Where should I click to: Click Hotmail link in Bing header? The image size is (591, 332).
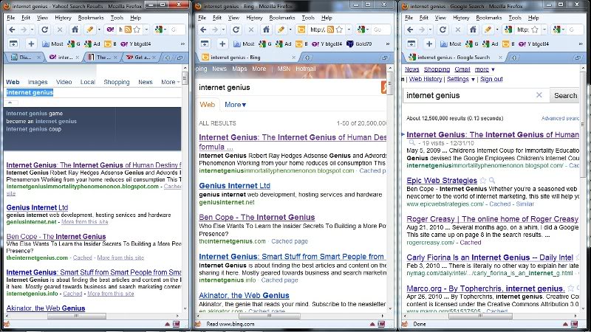306,69
